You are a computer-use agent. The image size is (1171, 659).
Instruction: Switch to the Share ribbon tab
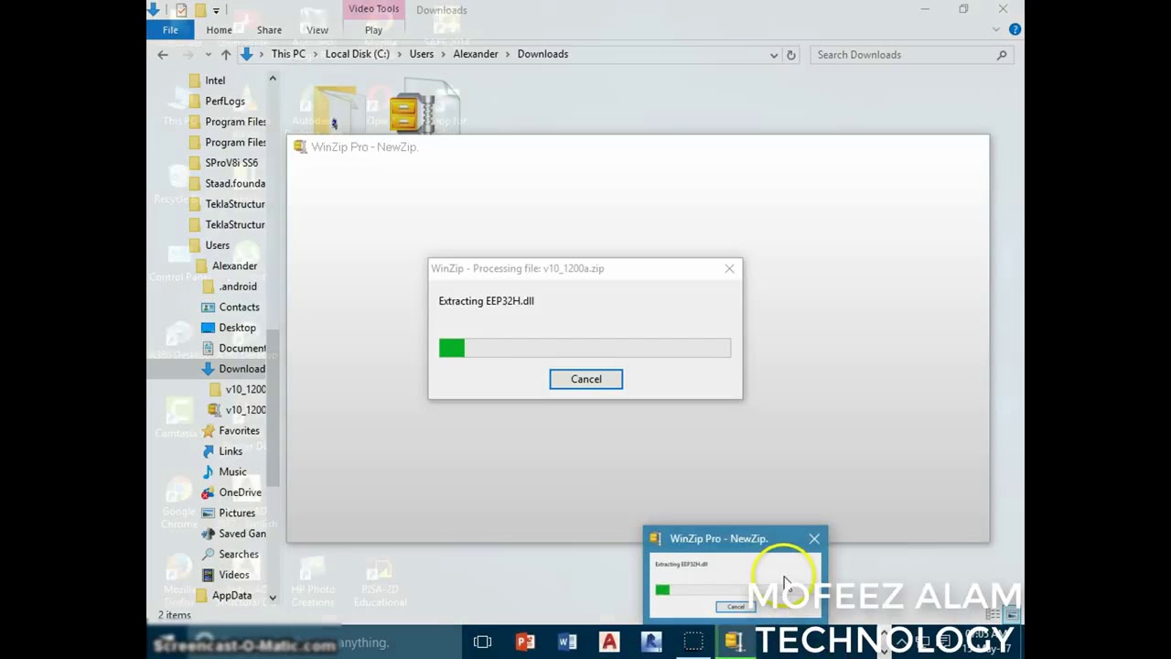click(x=269, y=30)
